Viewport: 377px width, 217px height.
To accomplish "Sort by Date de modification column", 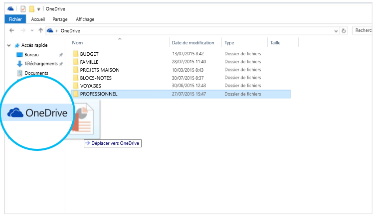I will (x=193, y=43).
